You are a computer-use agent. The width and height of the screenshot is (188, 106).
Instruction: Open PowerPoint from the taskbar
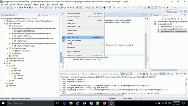click(x=105, y=103)
